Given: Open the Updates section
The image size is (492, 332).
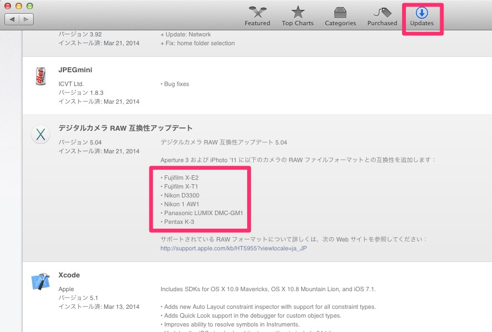Looking at the screenshot, I should (x=422, y=17).
